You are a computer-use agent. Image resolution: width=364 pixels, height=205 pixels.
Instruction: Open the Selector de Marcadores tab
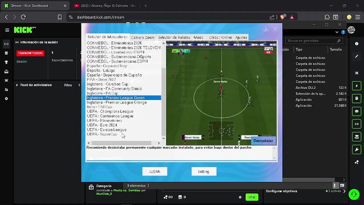[x=107, y=37]
